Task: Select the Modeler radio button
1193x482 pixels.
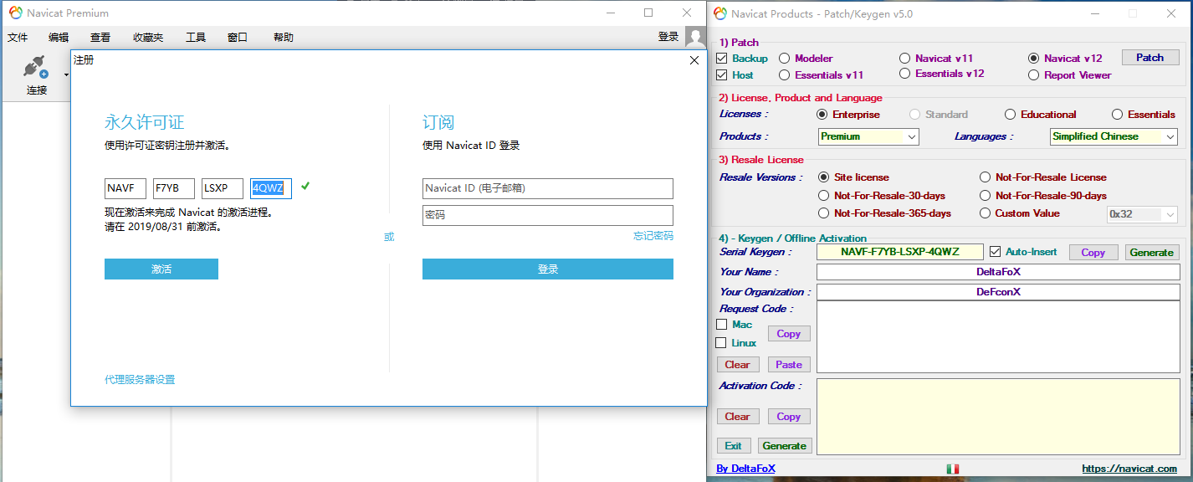Action: pyautogui.click(x=784, y=59)
